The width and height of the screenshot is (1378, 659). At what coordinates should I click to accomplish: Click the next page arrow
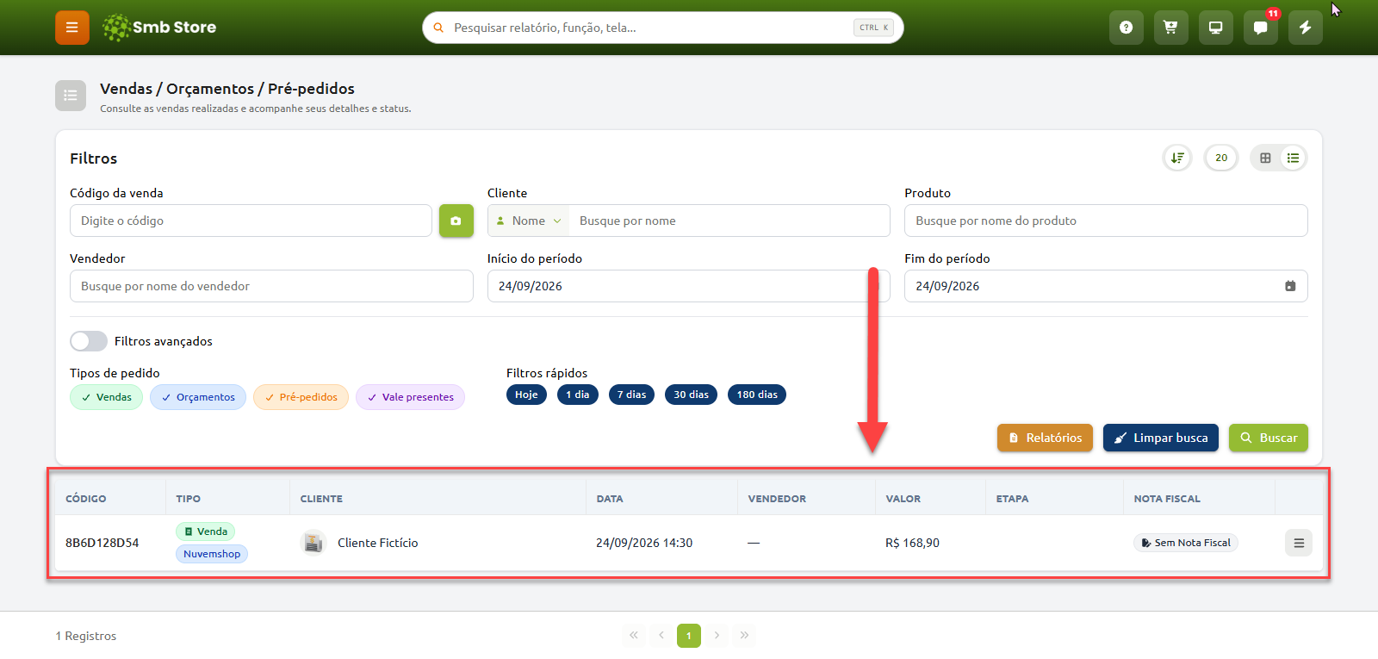717,636
